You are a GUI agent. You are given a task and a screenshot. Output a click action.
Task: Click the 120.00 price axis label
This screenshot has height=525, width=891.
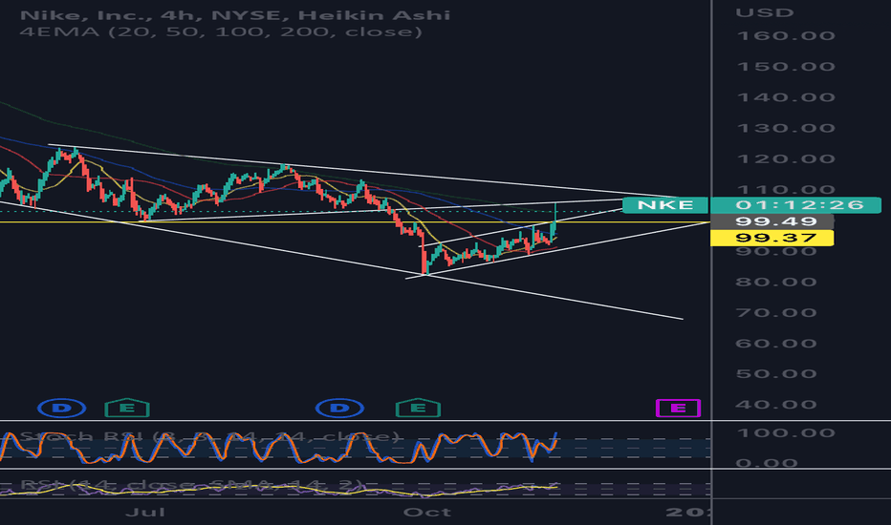click(x=786, y=158)
